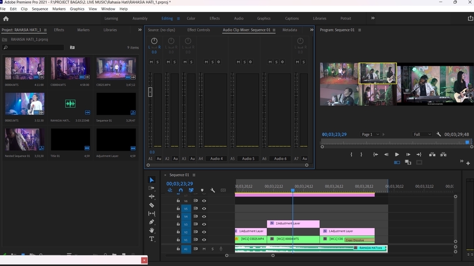Open the Sequence menu
This screenshot has height=266, width=474.
pos(40,9)
